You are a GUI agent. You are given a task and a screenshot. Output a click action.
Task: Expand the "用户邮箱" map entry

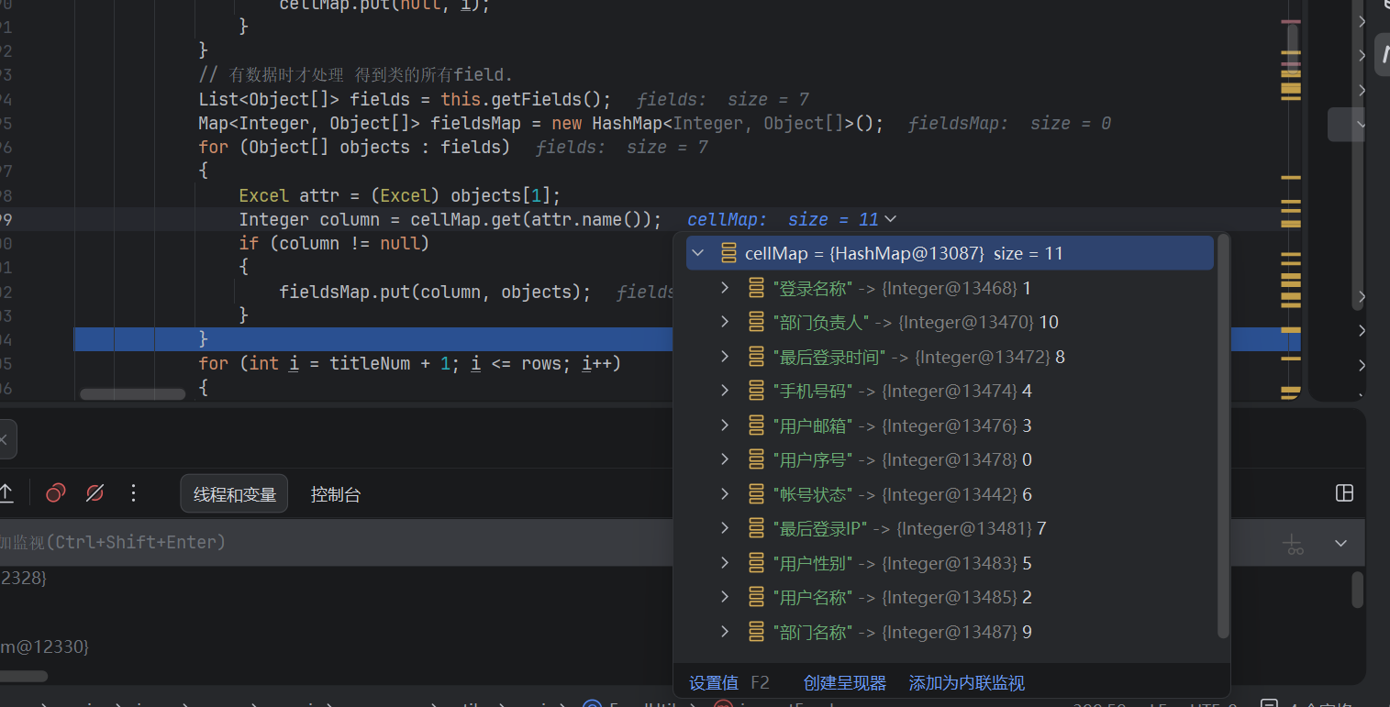[x=725, y=425]
